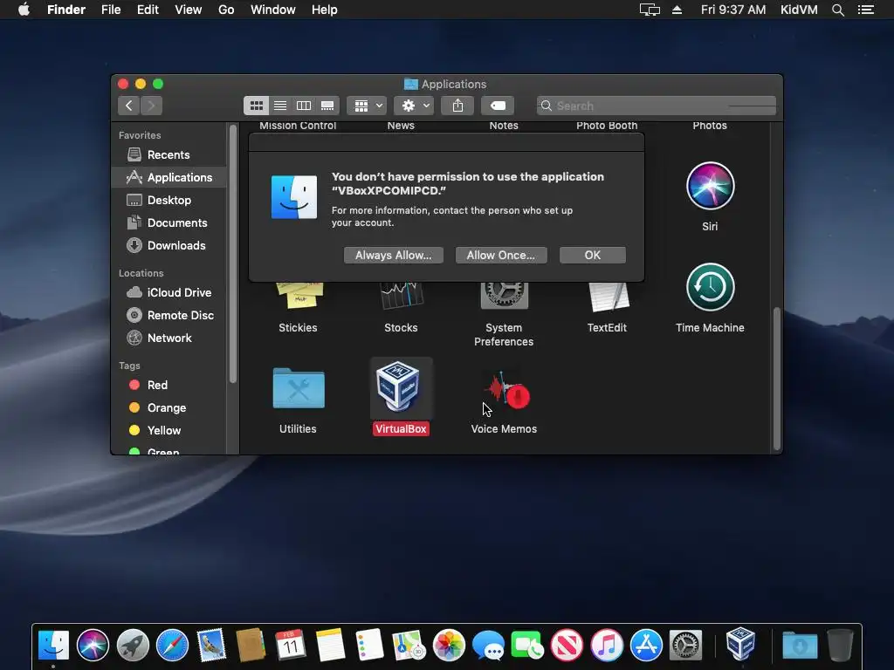Open Photos from the Dock
This screenshot has width=894, height=670.
(x=449, y=646)
